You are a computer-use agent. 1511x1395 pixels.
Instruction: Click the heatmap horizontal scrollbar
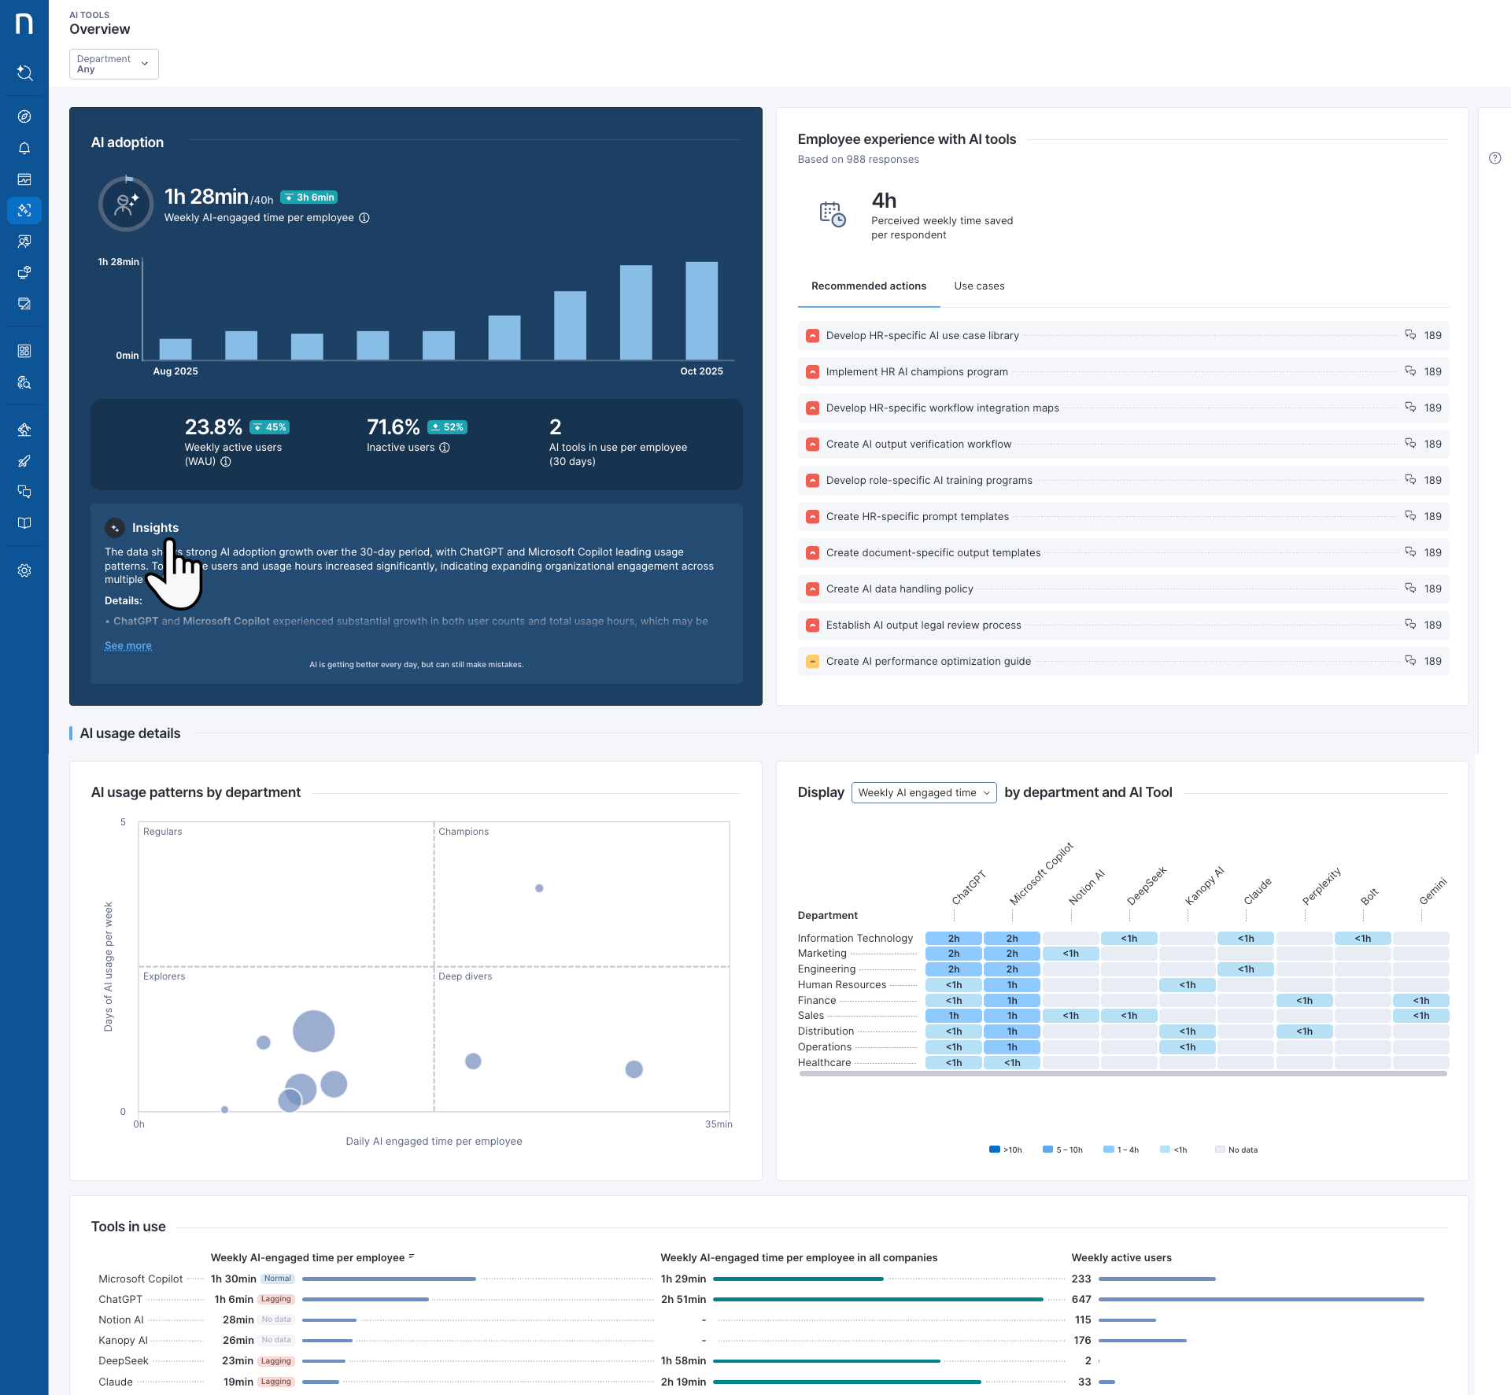pos(1122,1074)
